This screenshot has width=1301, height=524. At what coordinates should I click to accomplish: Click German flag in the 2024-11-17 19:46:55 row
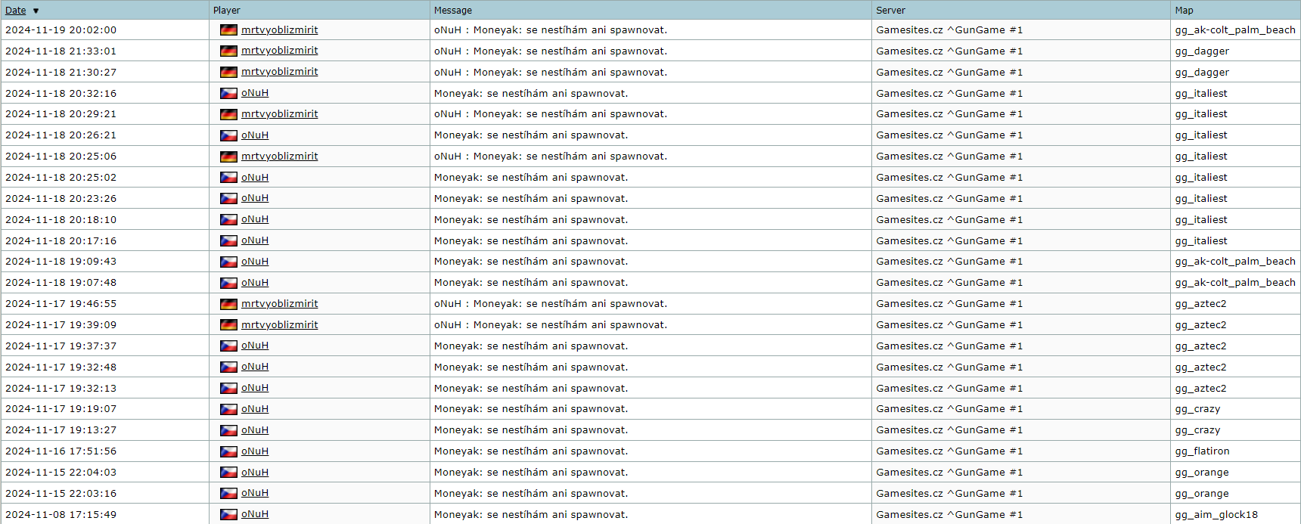(228, 304)
